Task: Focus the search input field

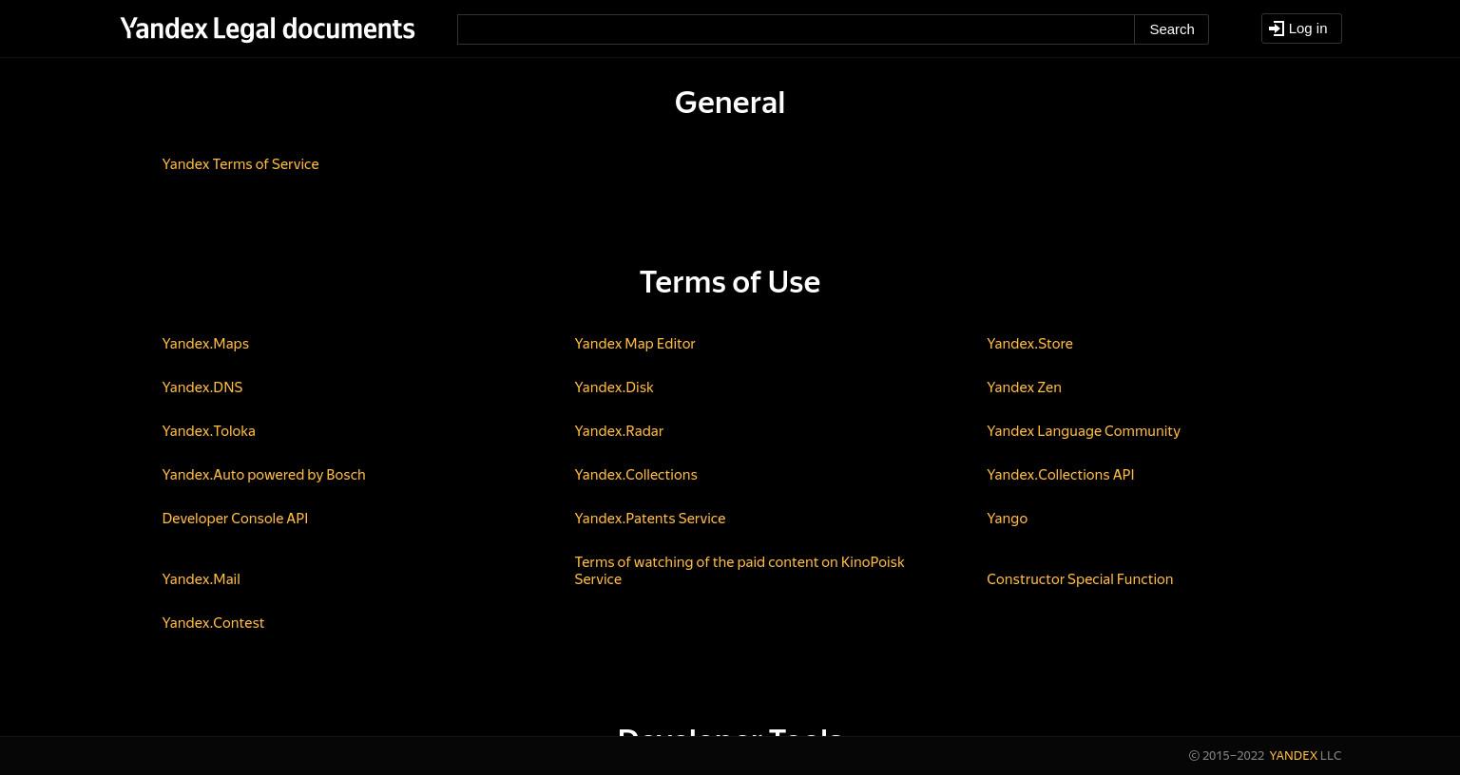Action: [796, 29]
